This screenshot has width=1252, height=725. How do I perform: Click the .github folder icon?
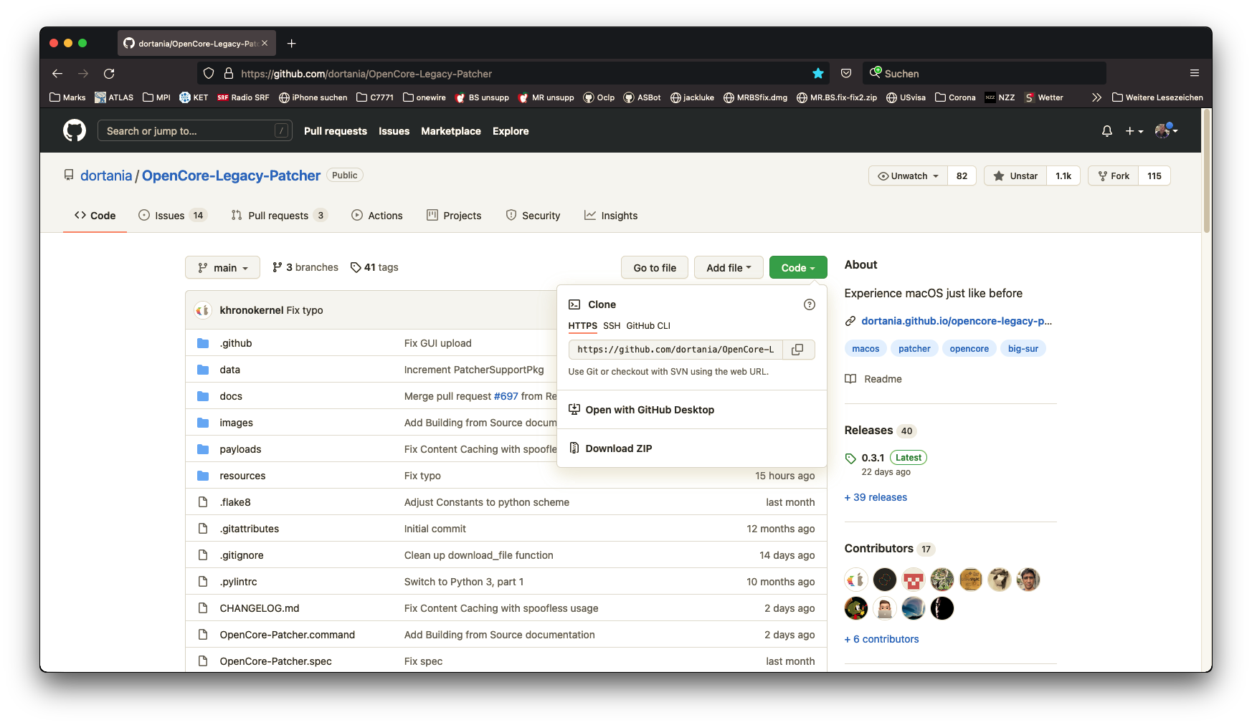pyautogui.click(x=203, y=343)
